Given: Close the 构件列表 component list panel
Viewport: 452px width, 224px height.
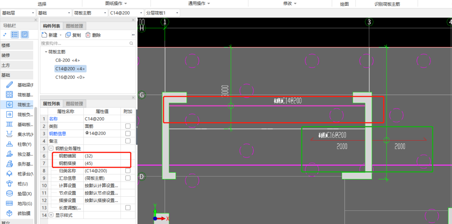Looking at the screenshot, I should [x=133, y=20].
